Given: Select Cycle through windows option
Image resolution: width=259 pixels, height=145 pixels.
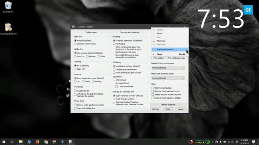Looking at the screenshot, I should point(124,99).
